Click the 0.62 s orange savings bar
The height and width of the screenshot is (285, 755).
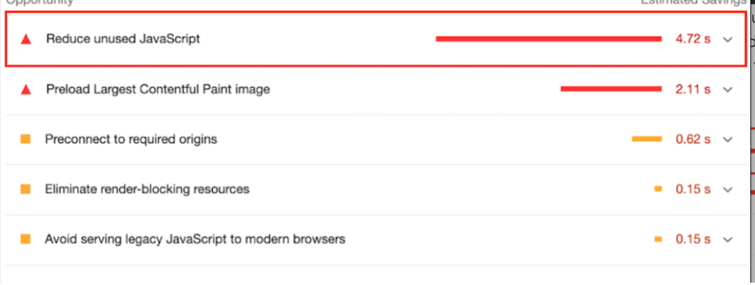click(646, 139)
